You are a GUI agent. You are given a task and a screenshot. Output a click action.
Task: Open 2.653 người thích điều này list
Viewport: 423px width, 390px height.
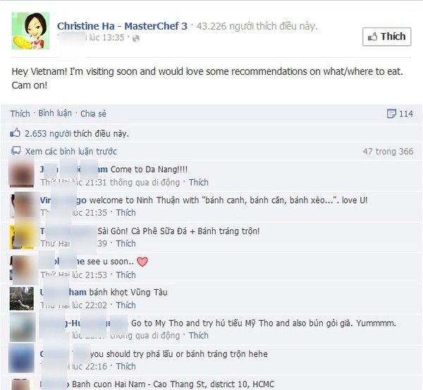pos(77,133)
